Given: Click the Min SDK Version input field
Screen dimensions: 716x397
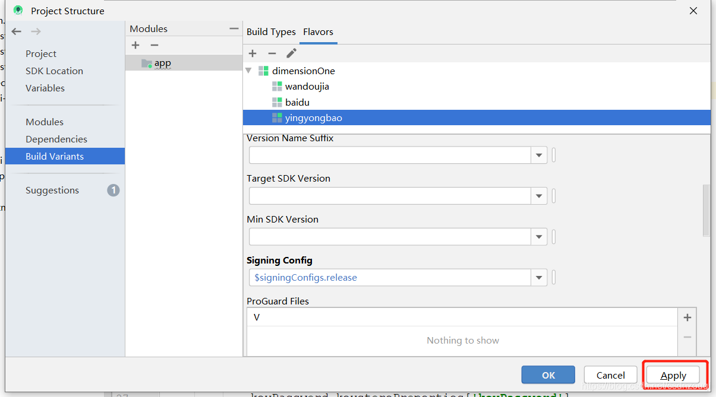Looking at the screenshot, I should 390,237.
